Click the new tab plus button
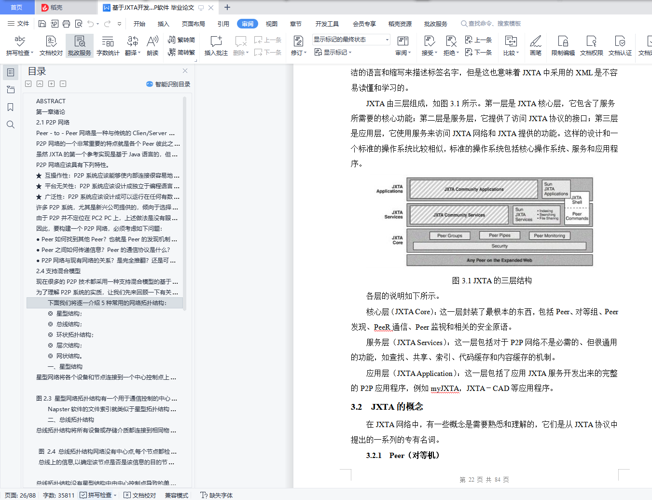Screen dimensions: 652x500 [x=227, y=7]
